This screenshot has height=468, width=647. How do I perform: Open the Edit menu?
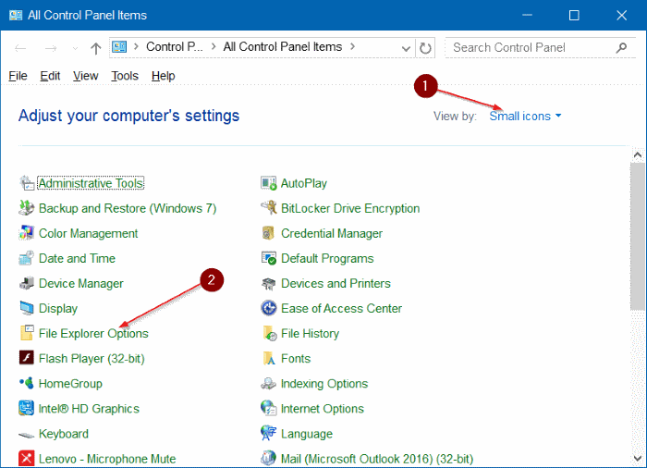click(x=50, y=76)
